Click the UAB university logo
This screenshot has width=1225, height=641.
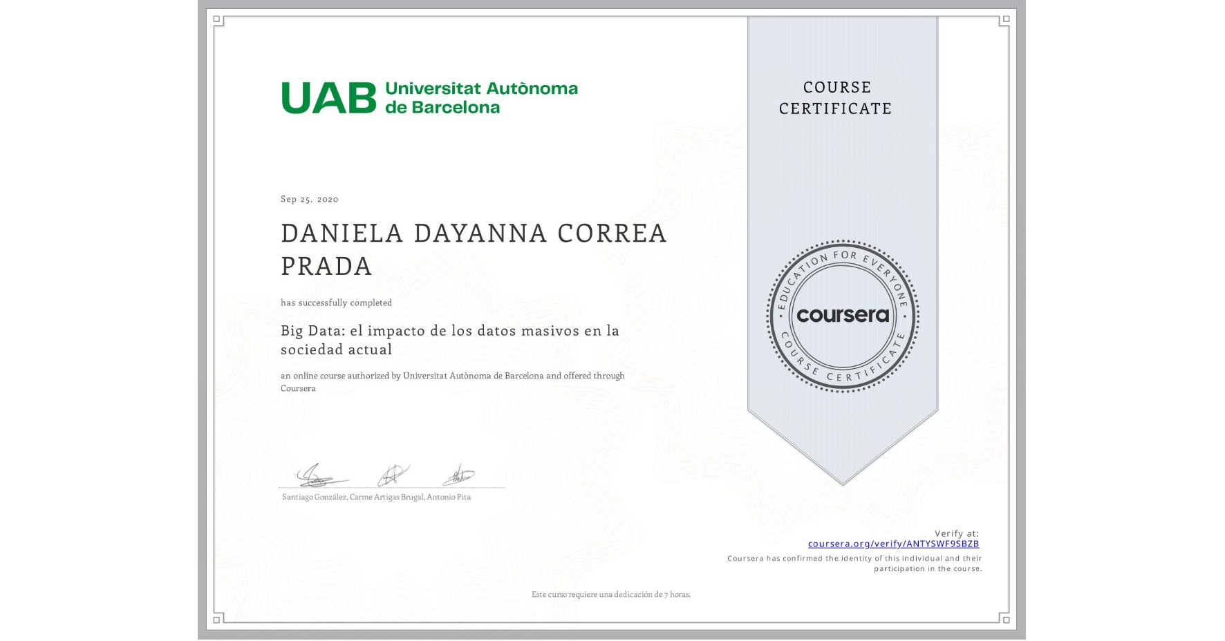pyautogui.click(x=429, y=97)
